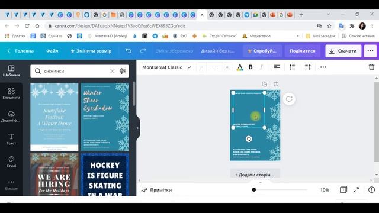Screen dimensions: 379x213
Task: Enter fullscreen presentation mode
Action: [356, 190]
